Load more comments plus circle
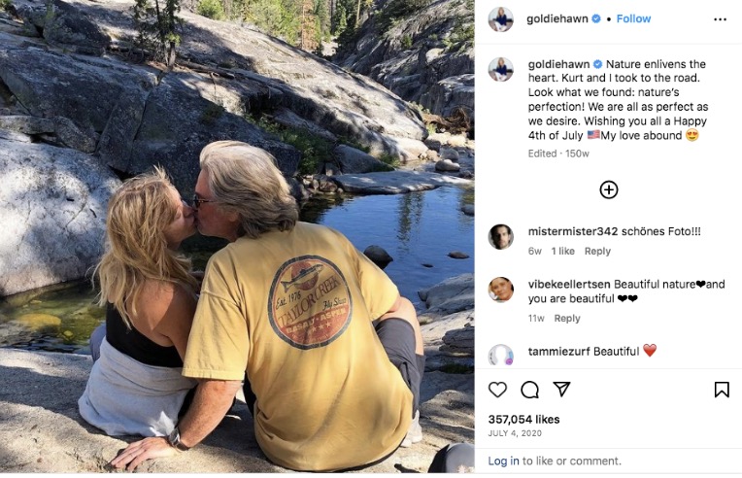The width and height of the screenshot is (742, 478). pyautogui.click(x=609, y=189)
